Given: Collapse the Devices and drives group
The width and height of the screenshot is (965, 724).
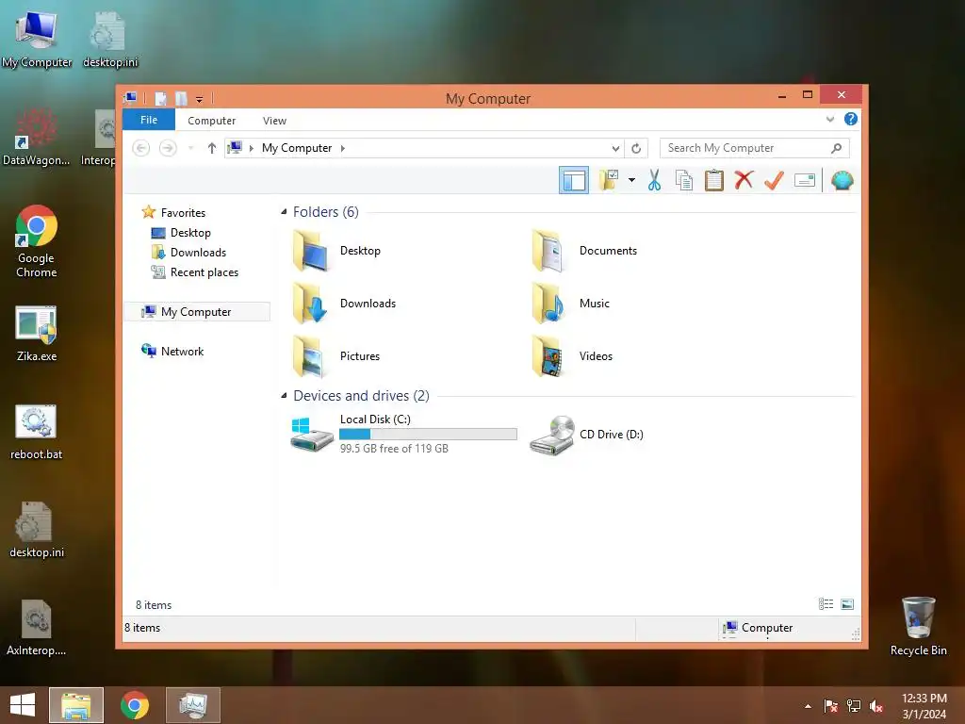Looking at the screenshot, I should 284,395.
